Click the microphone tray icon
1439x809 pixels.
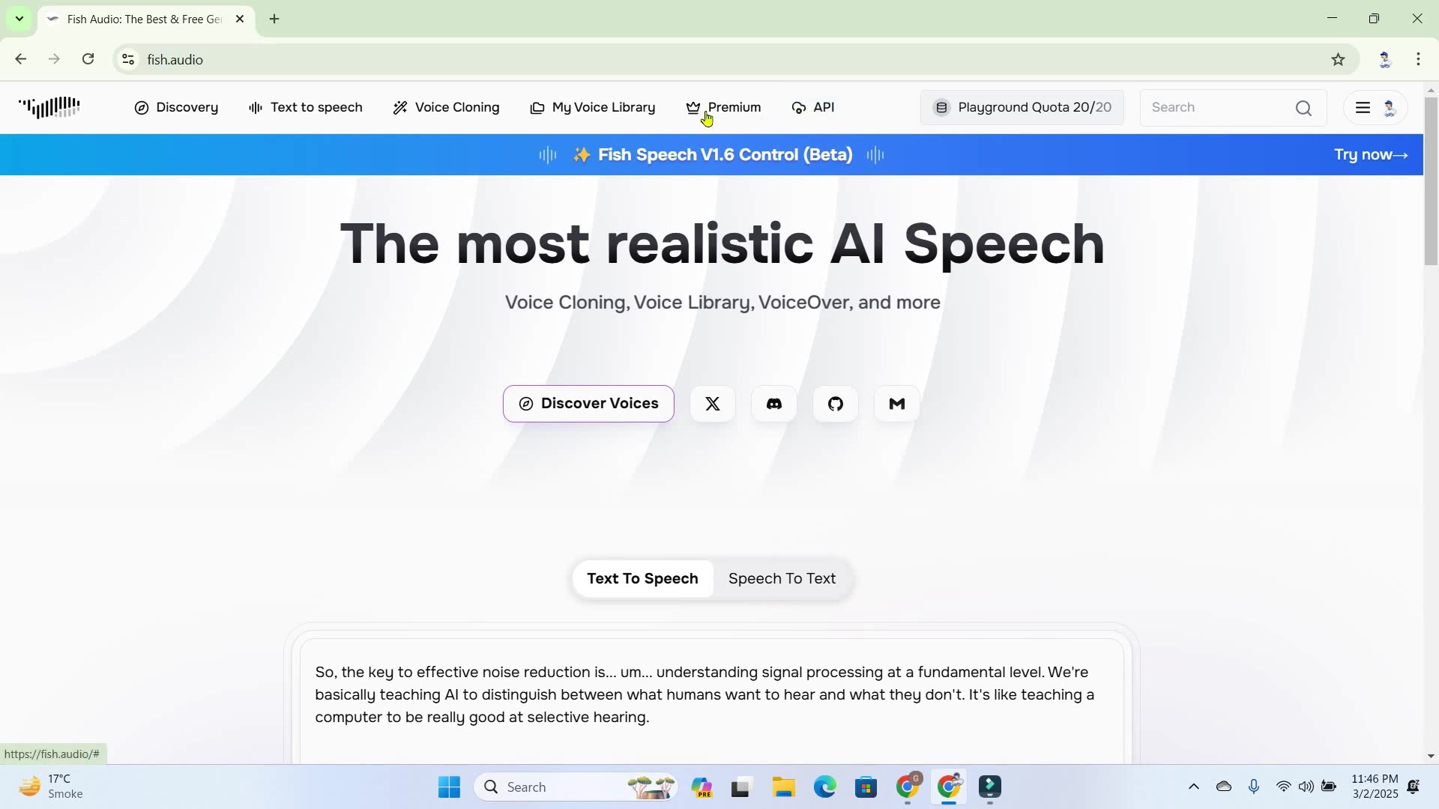(x=1254, y=787)
